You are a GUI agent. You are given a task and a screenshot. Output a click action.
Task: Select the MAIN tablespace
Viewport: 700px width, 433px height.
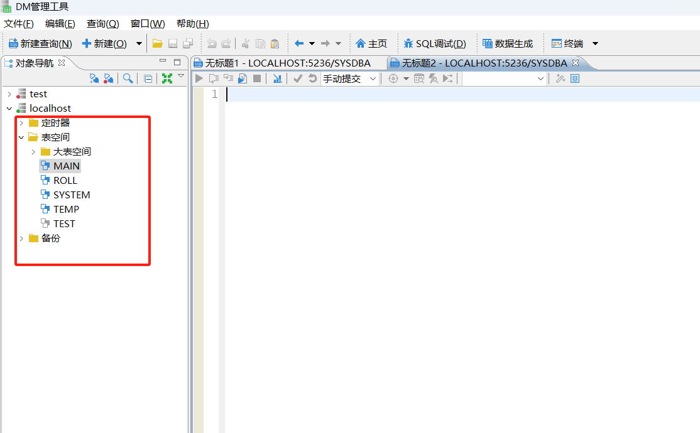(60, 166)
